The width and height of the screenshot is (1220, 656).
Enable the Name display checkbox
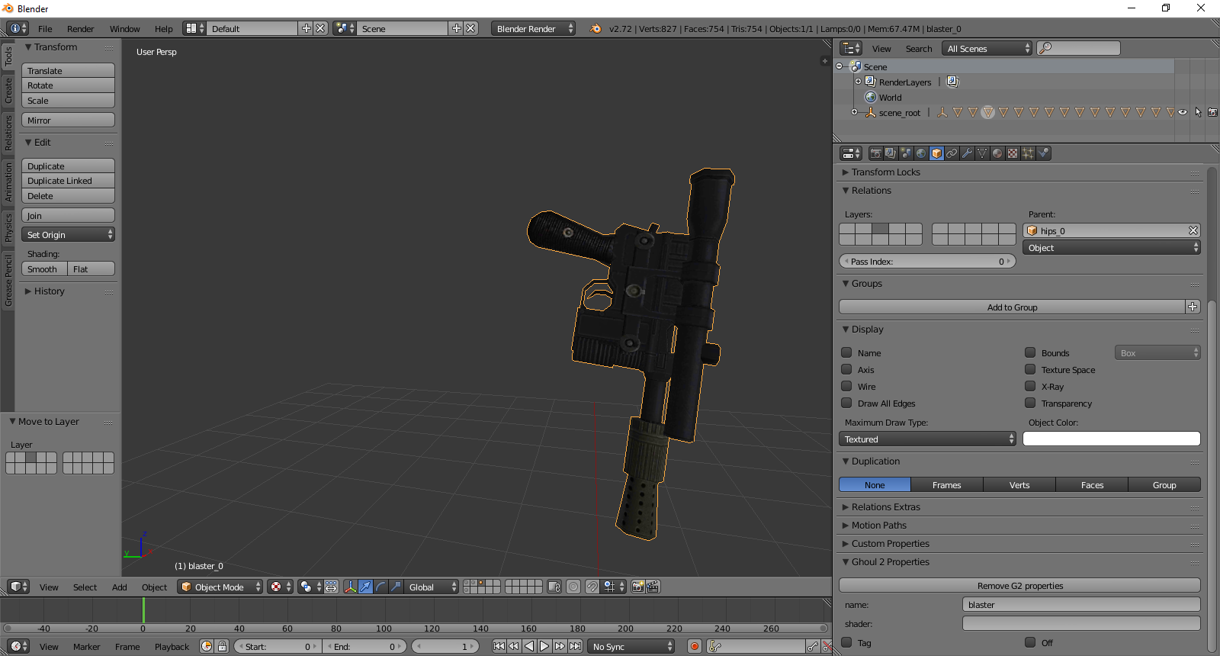[846, 352]
